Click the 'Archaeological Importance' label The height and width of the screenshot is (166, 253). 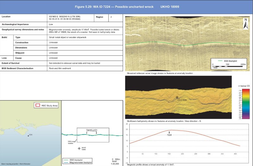(15, 24)
